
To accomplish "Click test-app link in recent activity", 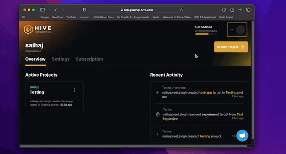I will pyautogui.click(x=206, y=93).
